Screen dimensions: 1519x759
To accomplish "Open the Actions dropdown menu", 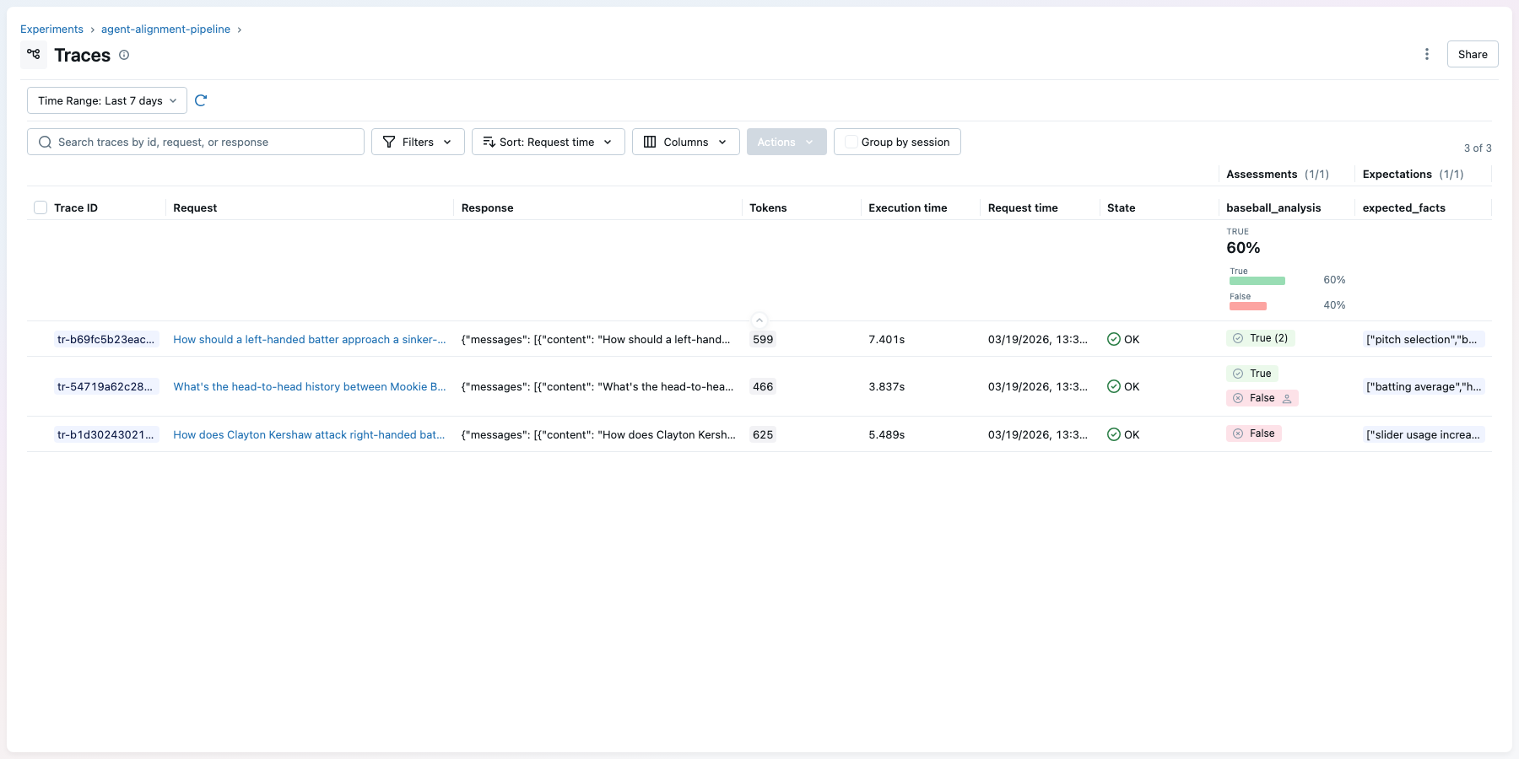I will [x=786, y=142].
